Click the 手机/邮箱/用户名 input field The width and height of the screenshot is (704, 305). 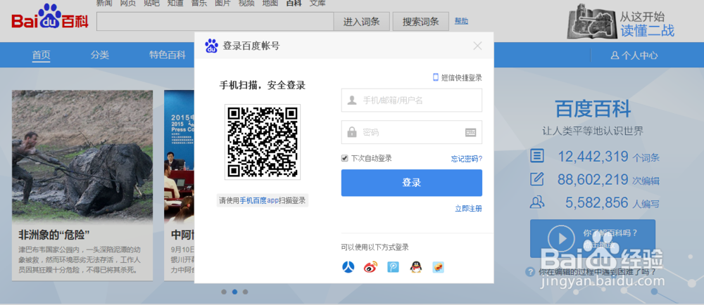click(412, 100)
